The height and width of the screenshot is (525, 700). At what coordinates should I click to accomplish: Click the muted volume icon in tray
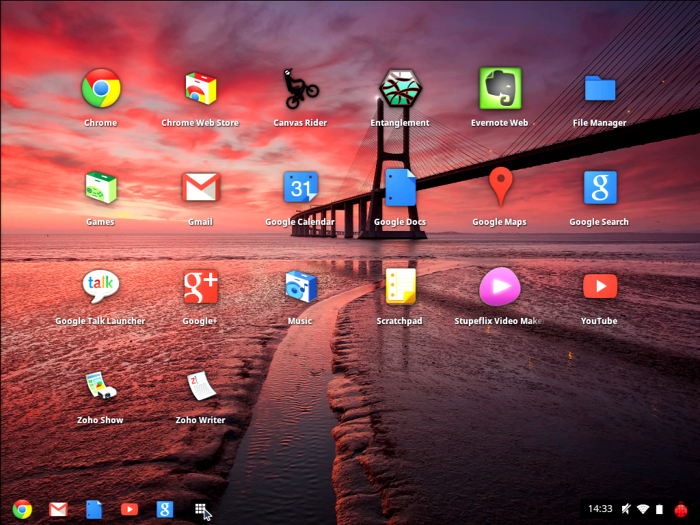625,509
